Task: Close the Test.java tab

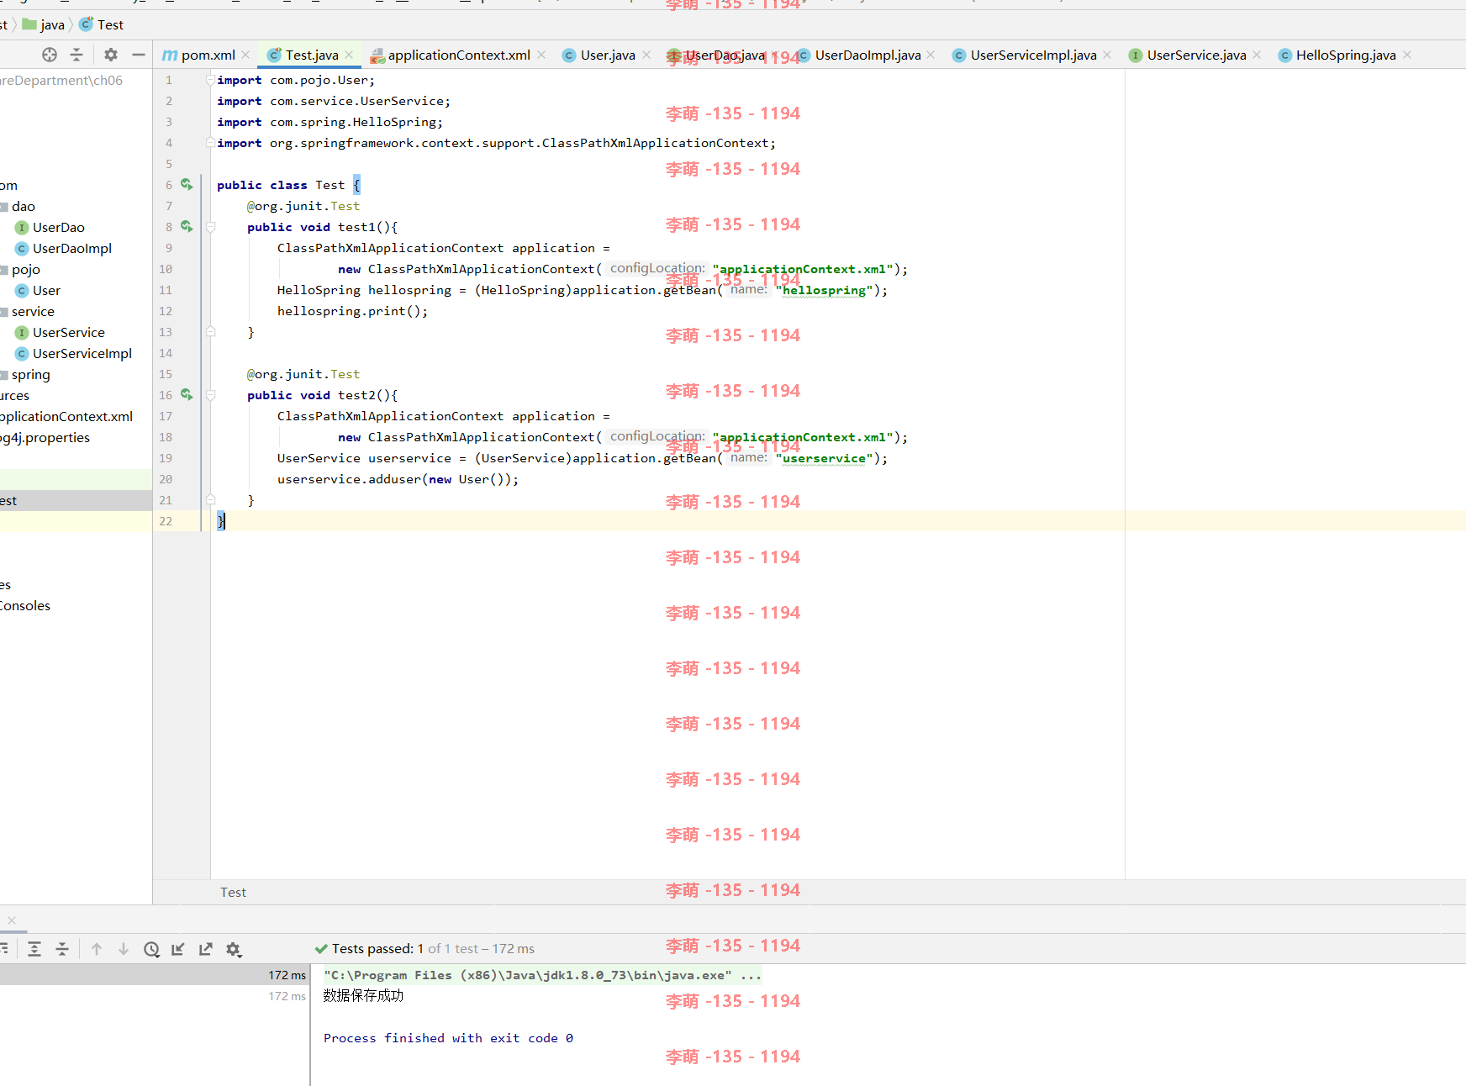Action: 349,55
